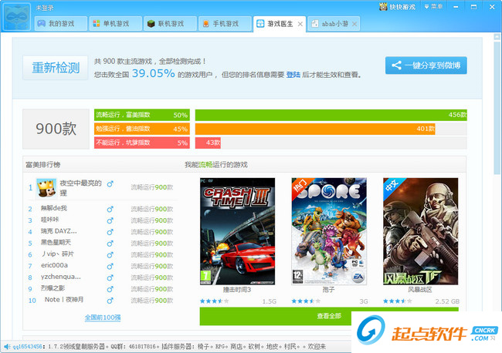The width and height of the screenshot is (502, 353).
Task: Click the 重新检测 button
Action: 56,68
